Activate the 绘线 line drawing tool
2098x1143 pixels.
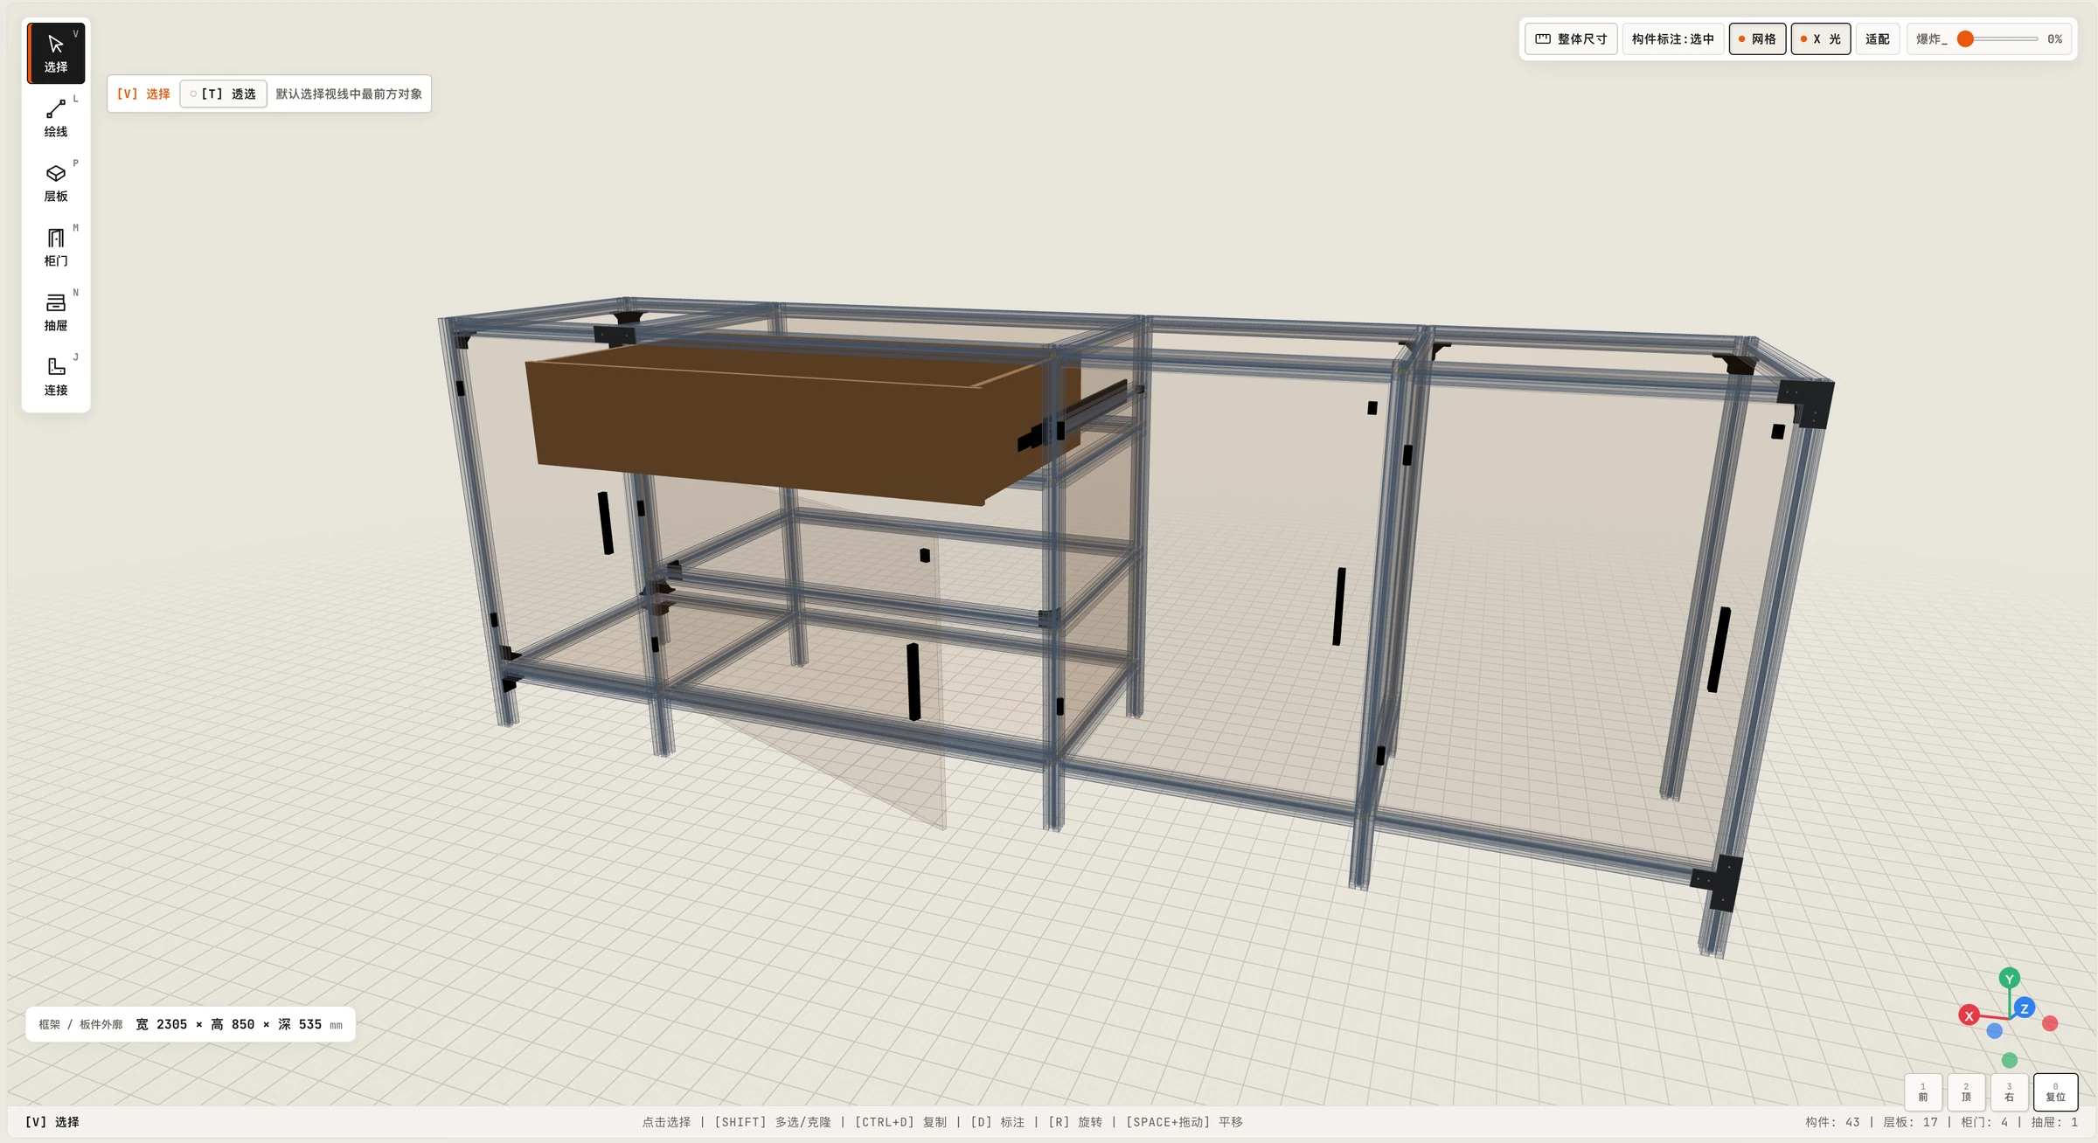tap(56, 118)
